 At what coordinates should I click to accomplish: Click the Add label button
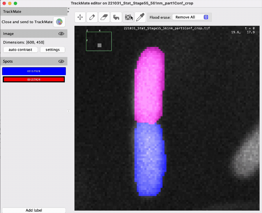pos(34,210)
